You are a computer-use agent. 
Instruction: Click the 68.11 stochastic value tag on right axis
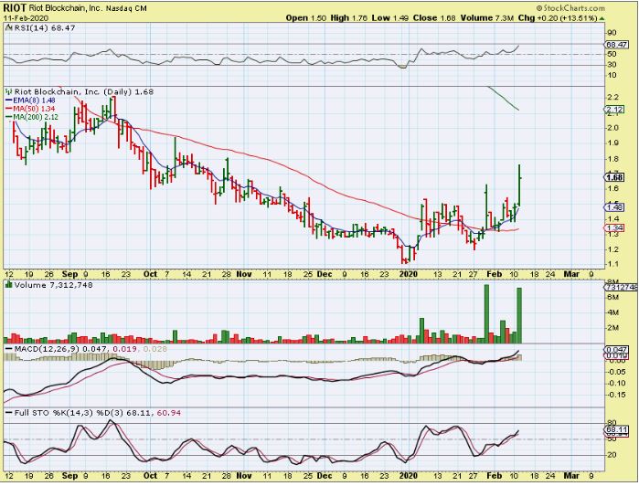click(x=616, y=429)
